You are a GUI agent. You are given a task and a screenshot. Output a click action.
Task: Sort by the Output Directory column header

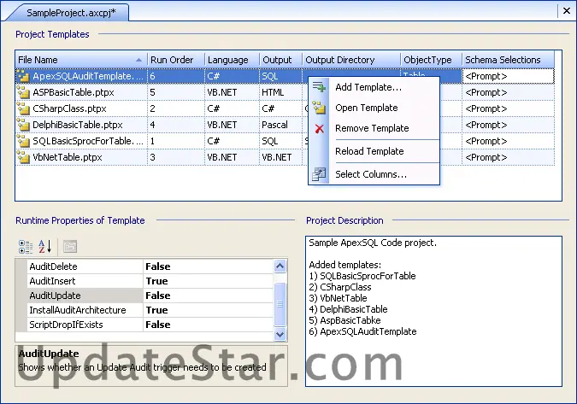point(351,60)
